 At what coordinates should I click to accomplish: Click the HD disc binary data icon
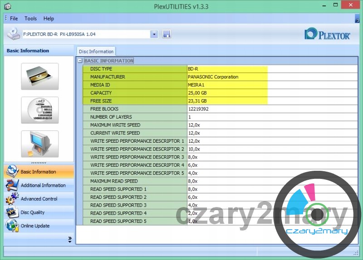coord(39,110)
